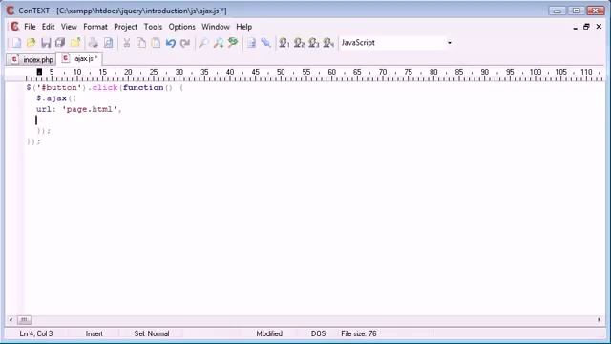Click the Open file folder icon

tap(31, 43)
